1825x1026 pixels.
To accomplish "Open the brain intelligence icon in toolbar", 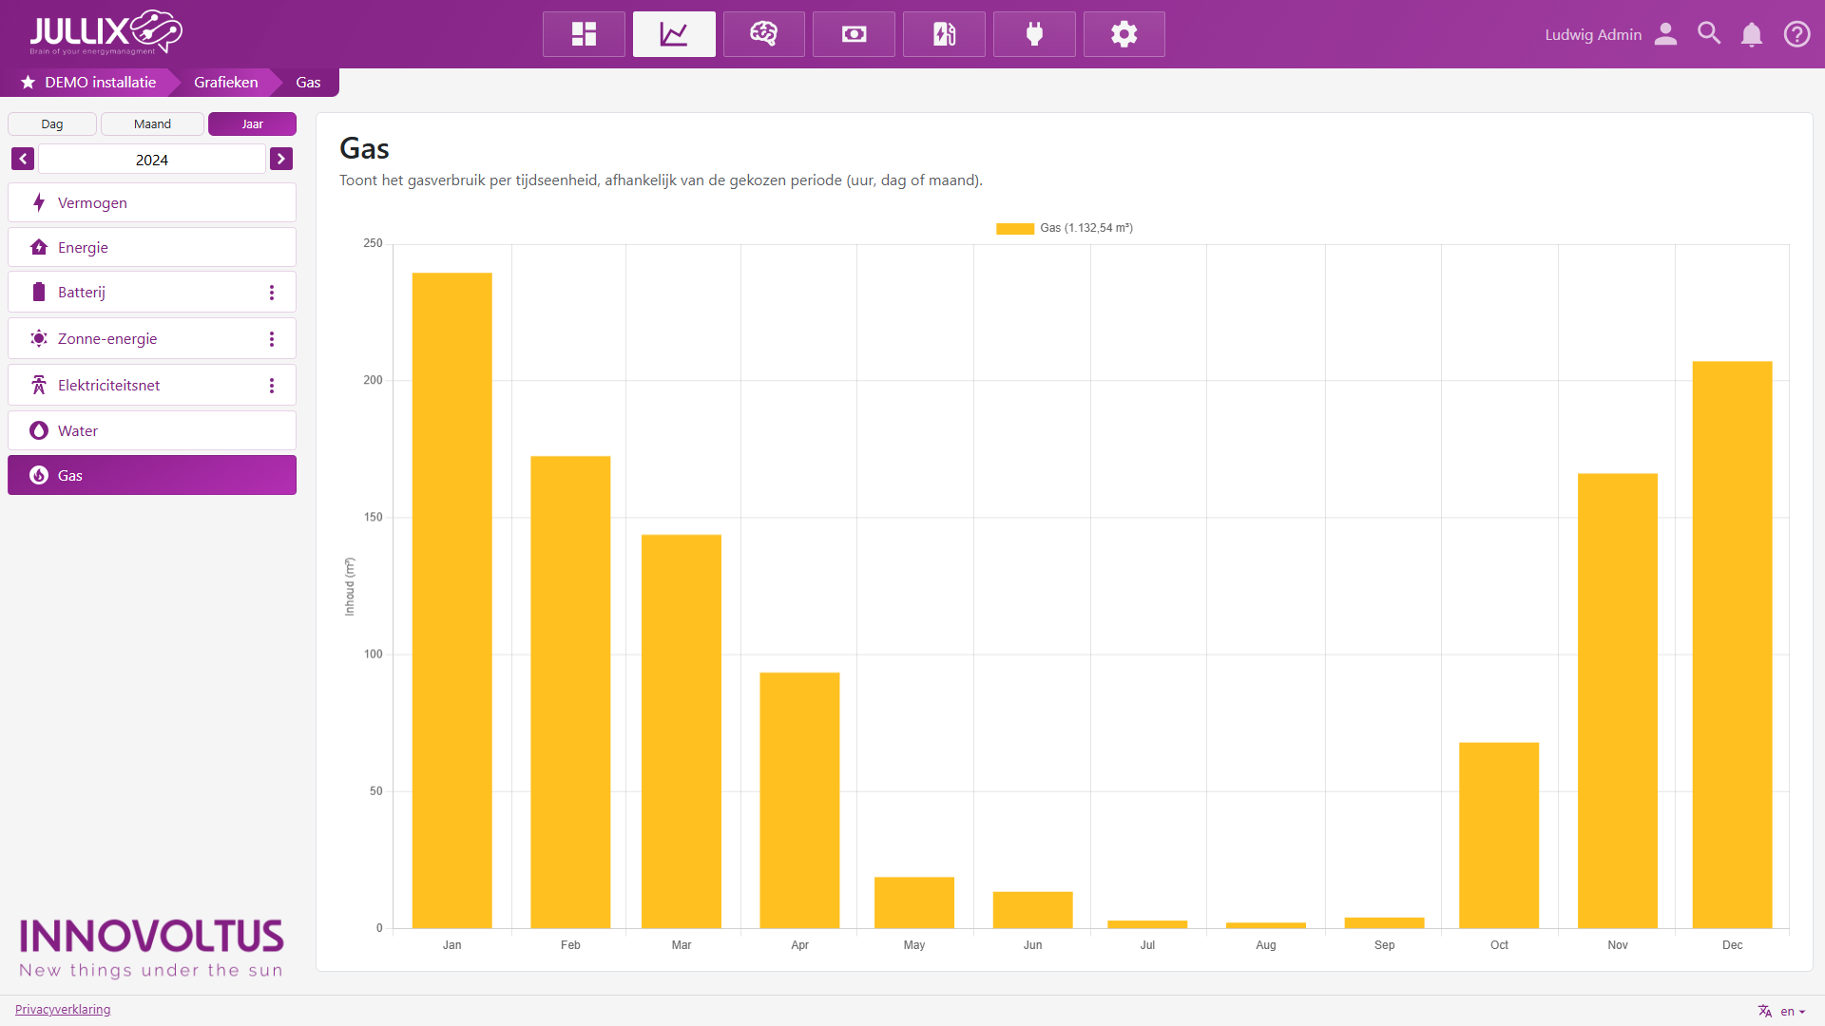I will [763, 34].
